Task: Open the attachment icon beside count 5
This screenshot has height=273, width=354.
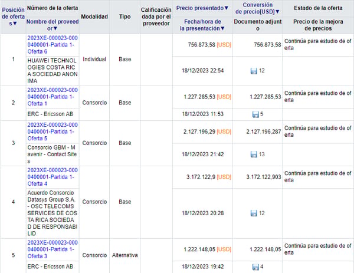Action: pyautogui.click(x=255, y=114)
